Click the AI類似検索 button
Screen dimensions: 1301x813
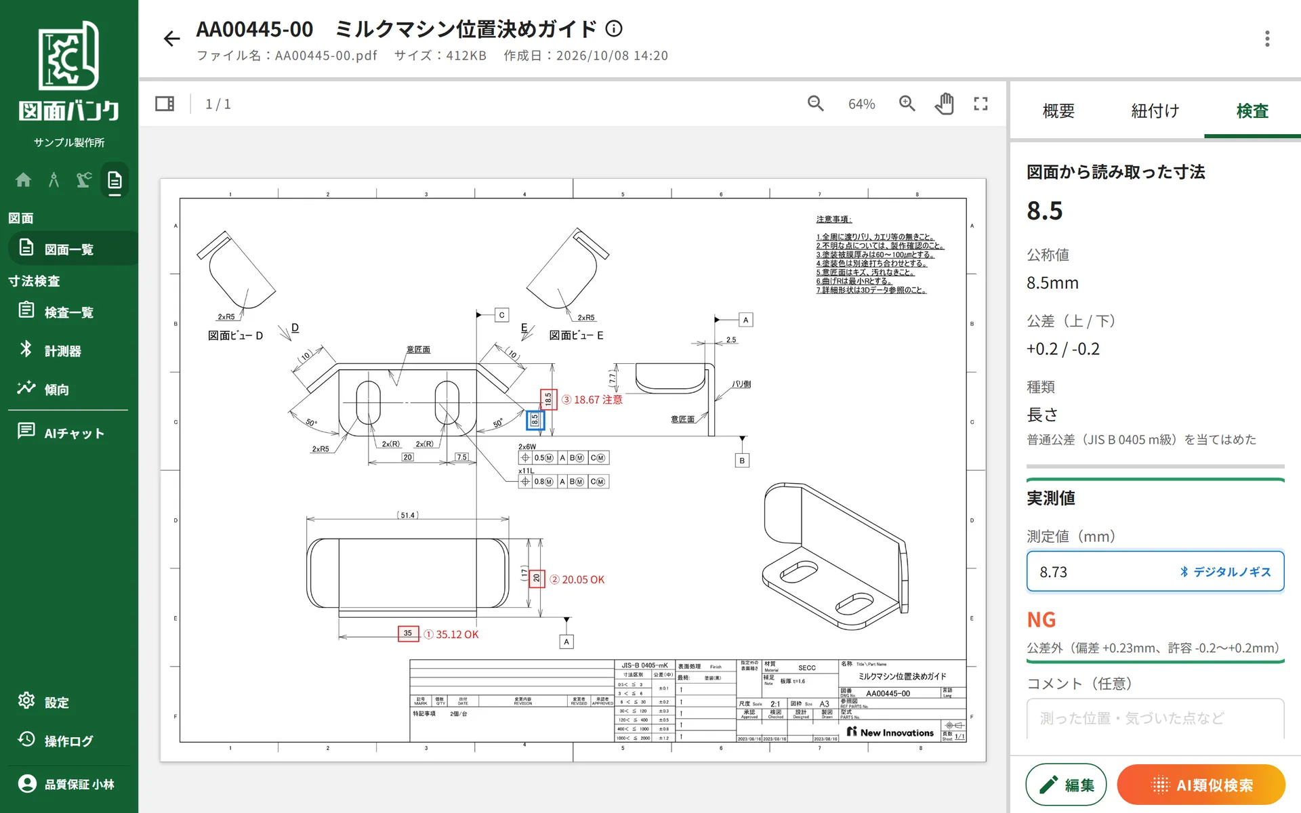click(1201, 785)
